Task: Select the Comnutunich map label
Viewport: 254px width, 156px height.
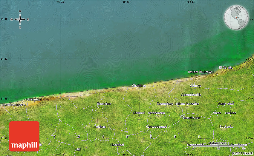Action: coord(191,95)
